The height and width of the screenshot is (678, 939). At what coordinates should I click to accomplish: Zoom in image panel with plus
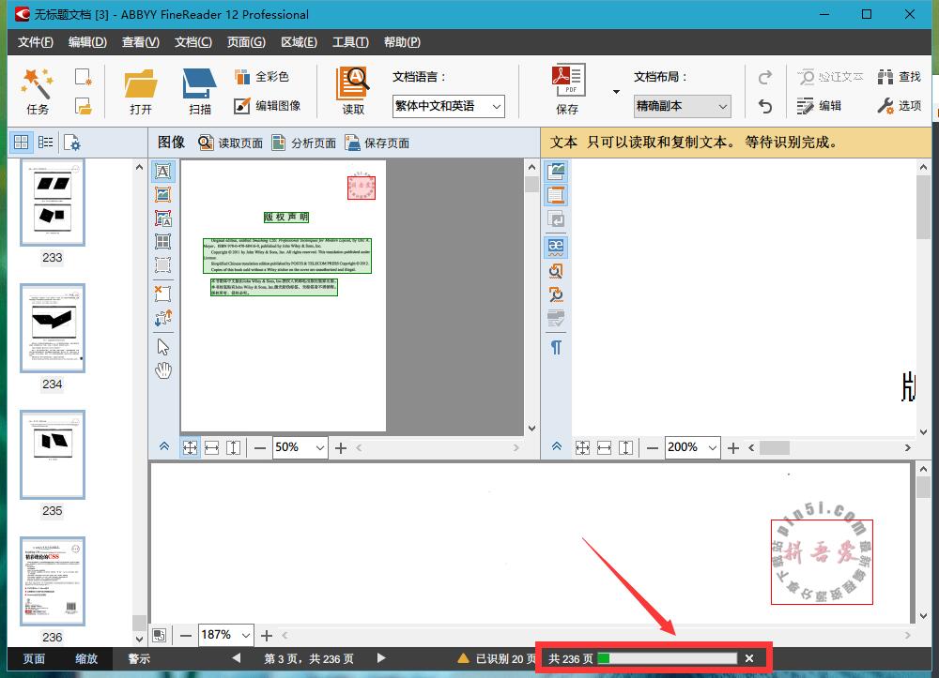point(341,448)
